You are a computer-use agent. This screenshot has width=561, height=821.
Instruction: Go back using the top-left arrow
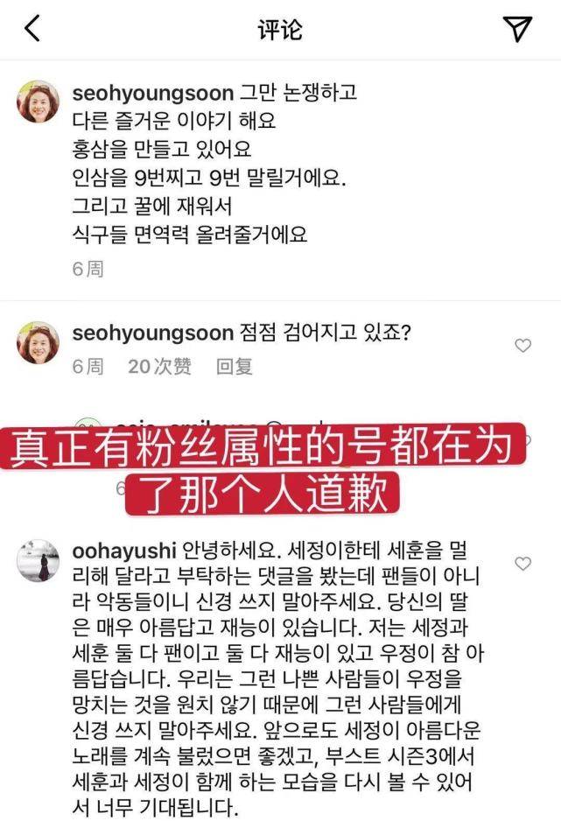(32, 28)
